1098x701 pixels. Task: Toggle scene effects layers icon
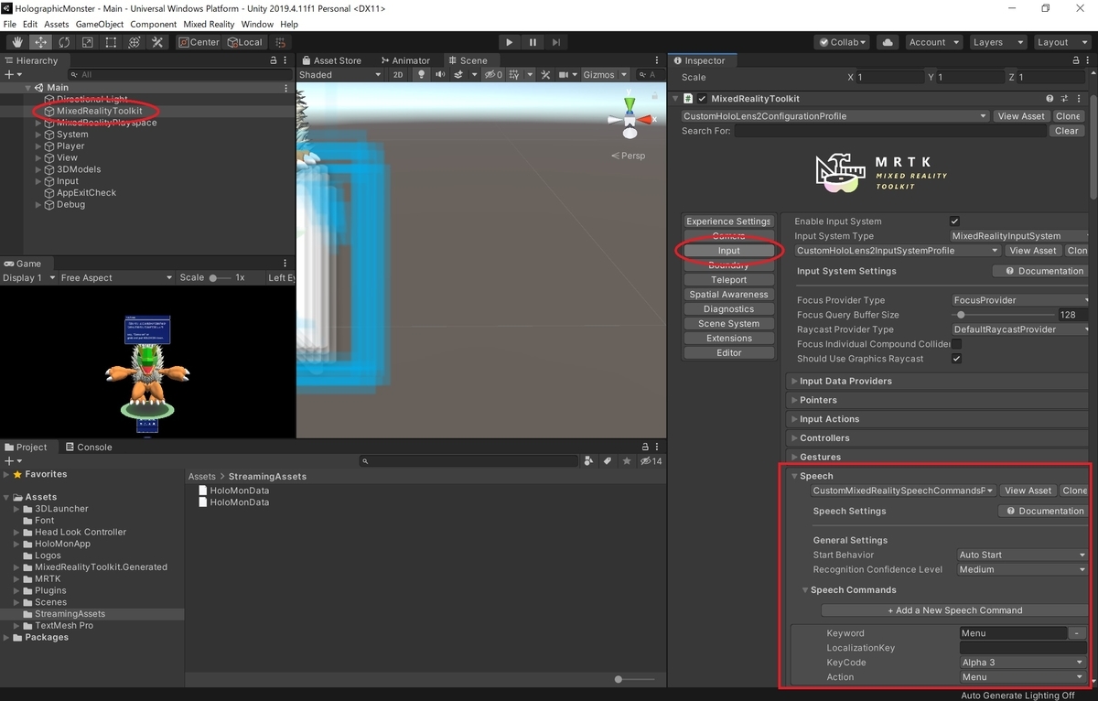[459, 75]
